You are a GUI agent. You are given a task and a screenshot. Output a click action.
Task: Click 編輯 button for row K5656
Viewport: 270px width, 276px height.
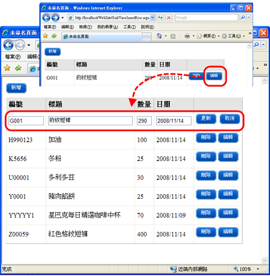click(x=228, y=156)
